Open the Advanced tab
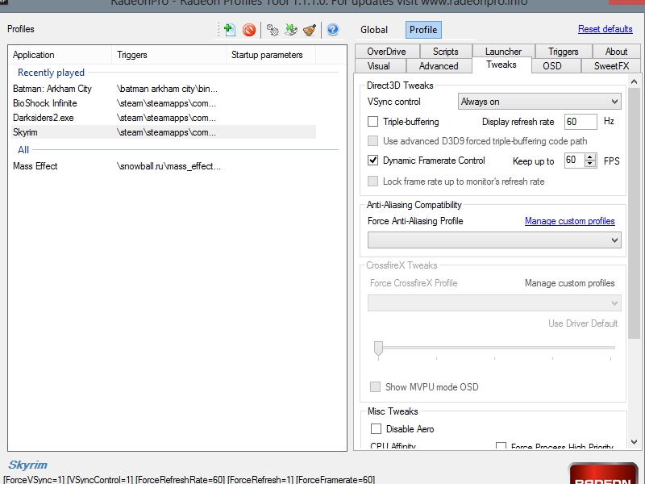The height and width of the screenshot is (484, 645). tap(439, 66)
